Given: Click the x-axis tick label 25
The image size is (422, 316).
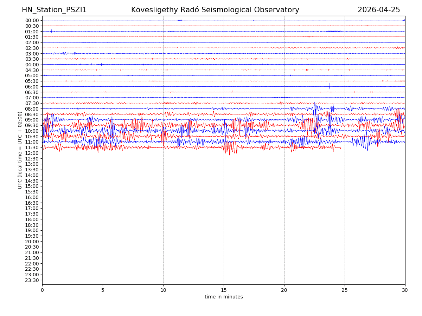Looking at the screenshot, I should 345,290.
